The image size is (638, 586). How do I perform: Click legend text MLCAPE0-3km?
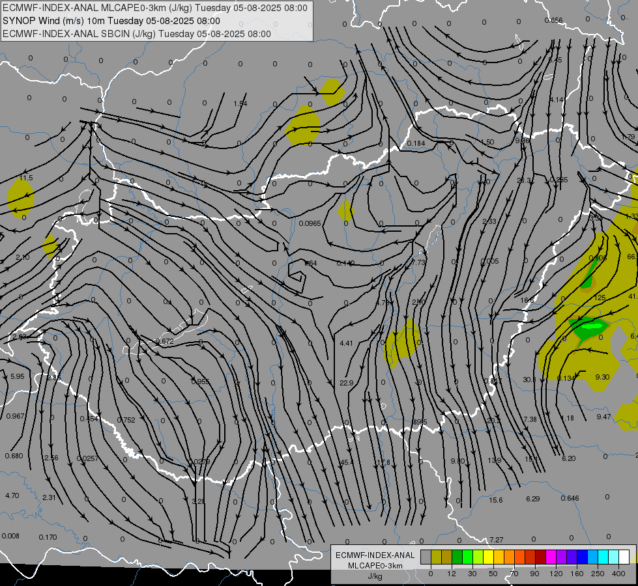(375, 566)
